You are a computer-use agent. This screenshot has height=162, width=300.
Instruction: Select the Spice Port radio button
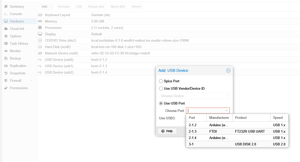(x=161, y=81)
